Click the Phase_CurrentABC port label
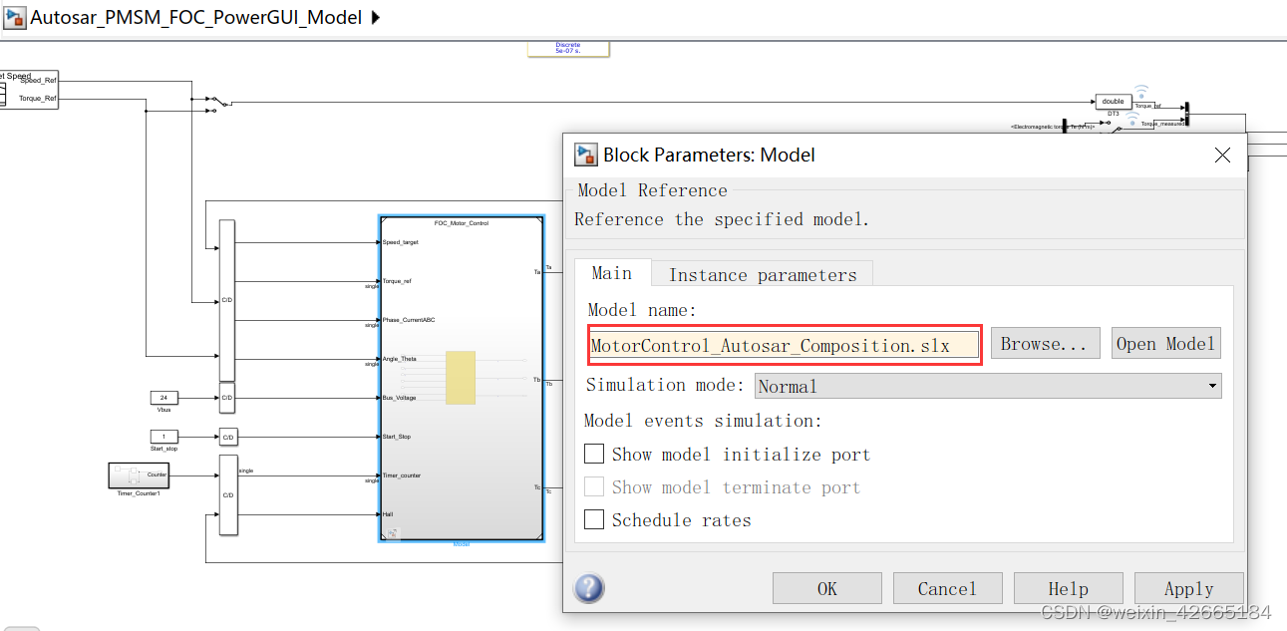The image size is (1287, 631). point(408,320)
